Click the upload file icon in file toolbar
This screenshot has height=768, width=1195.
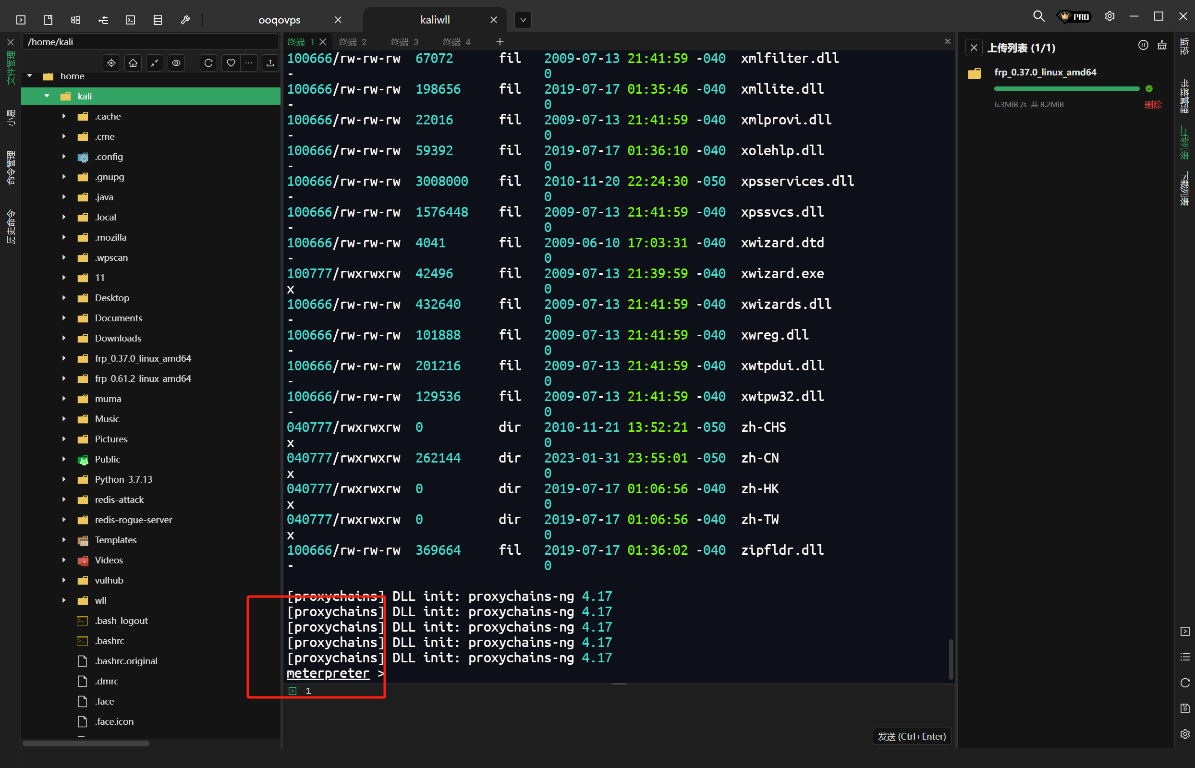(270, 63)
